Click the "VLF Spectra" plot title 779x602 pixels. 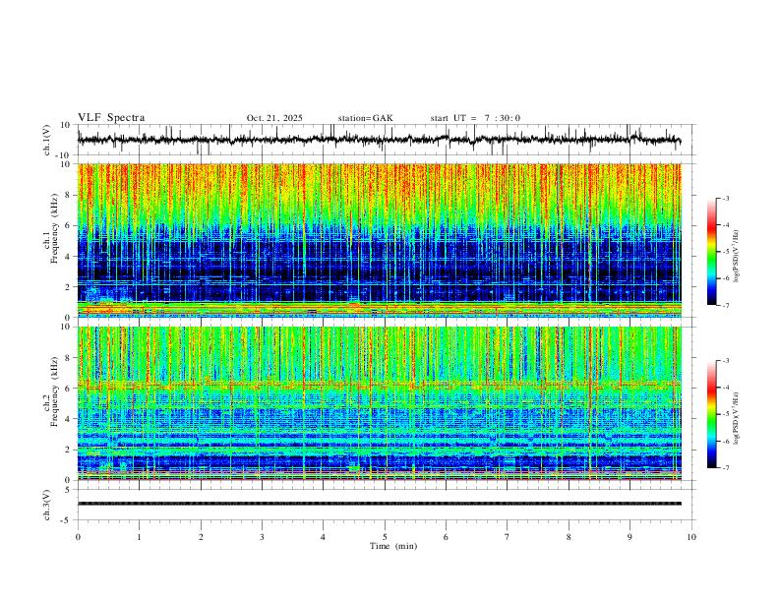tap(111, 118)
